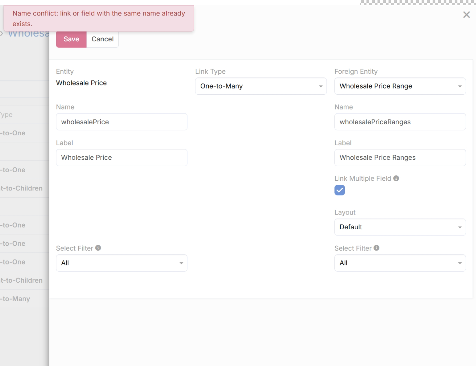Open the right Select Filter dropdown
This screenshot has height=366, width=476.
click(400, 263)
